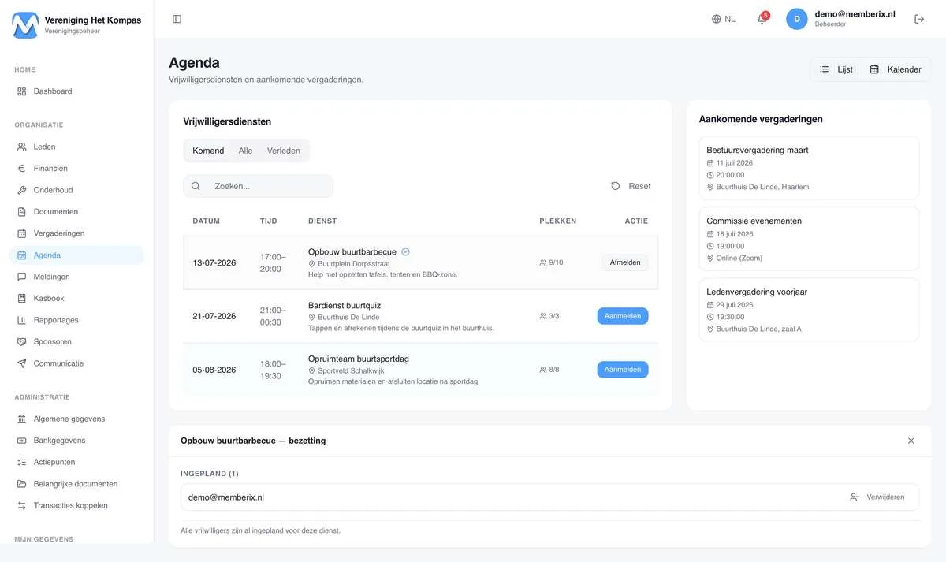Click Aanmelden for Opruimteam buurtsportdag
946x562 pixels.
coord(623,370)
